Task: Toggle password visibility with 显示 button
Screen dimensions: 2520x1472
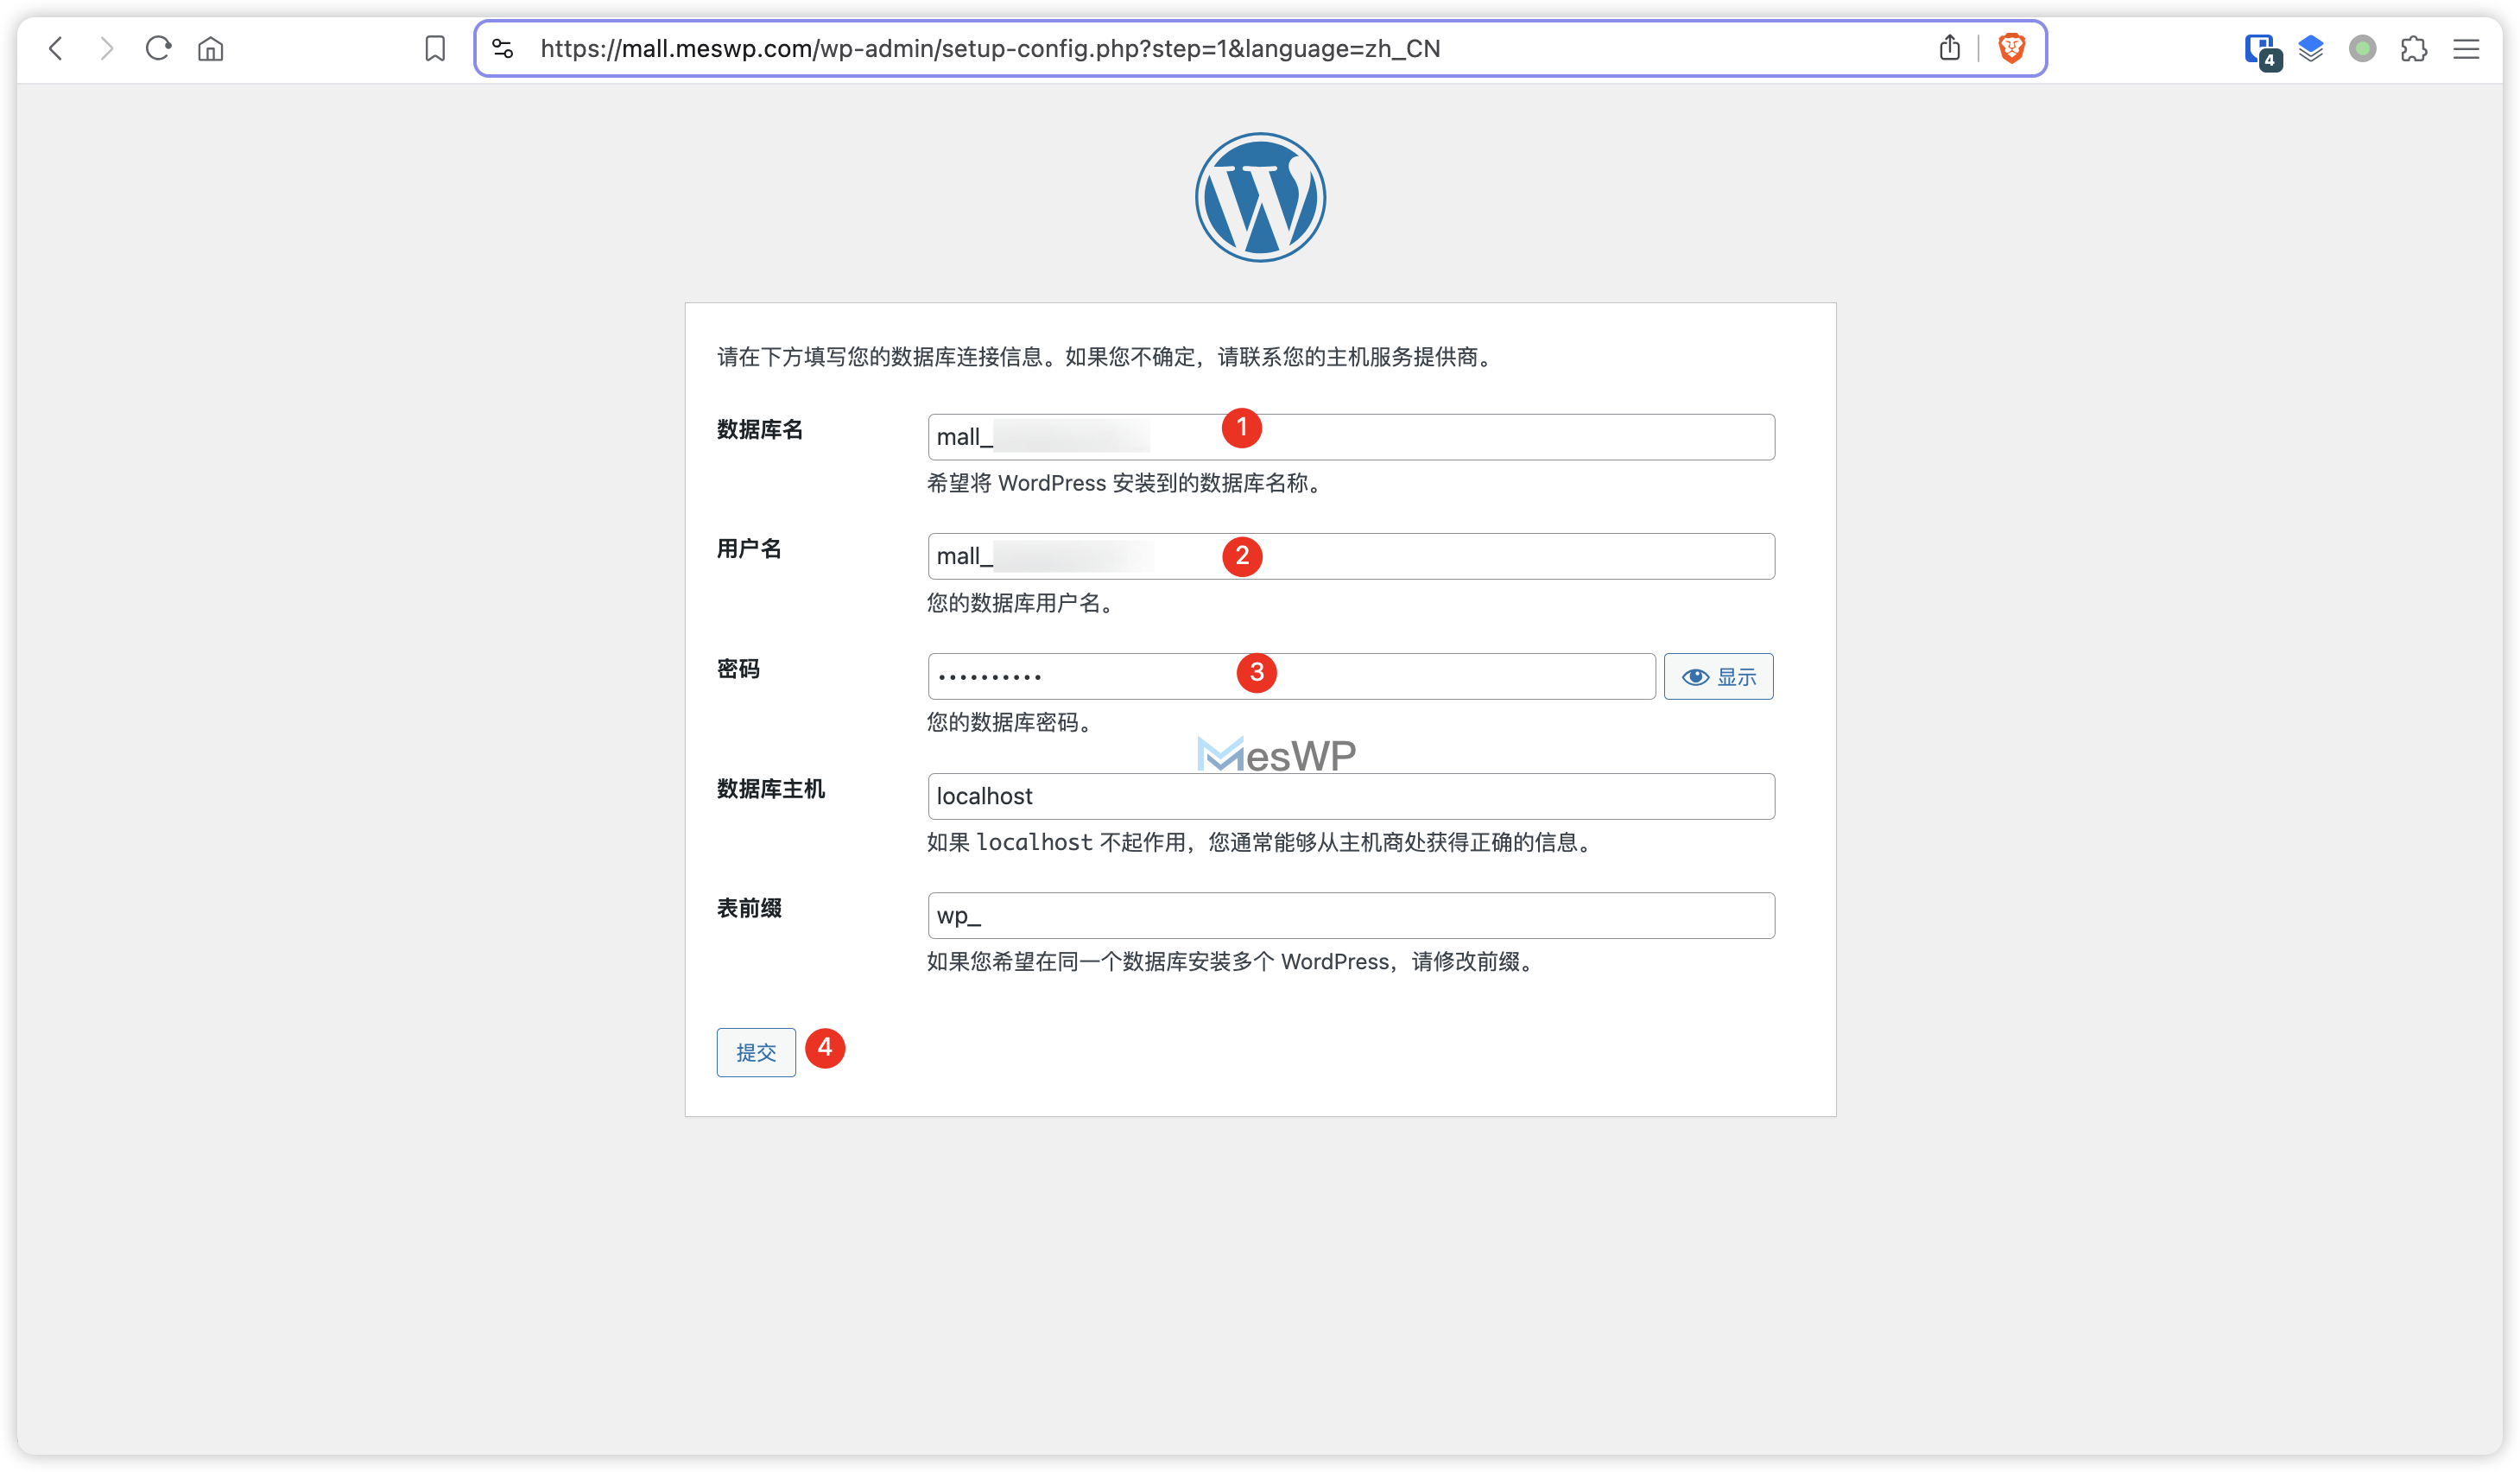Action: coord(1718,676)
